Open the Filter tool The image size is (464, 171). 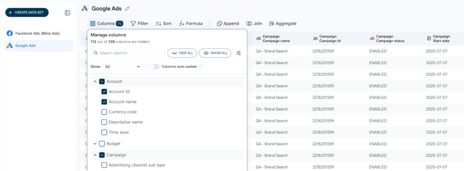140,23
